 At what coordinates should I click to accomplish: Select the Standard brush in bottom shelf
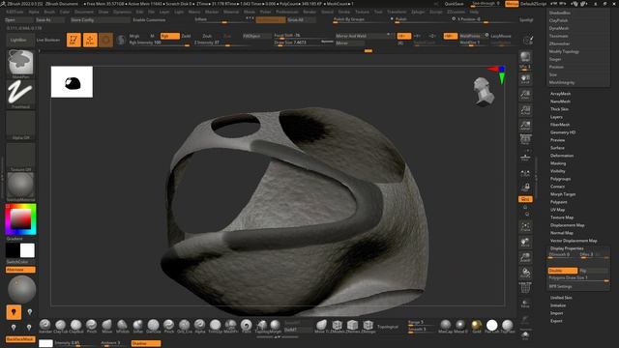[x=45, y=326]
